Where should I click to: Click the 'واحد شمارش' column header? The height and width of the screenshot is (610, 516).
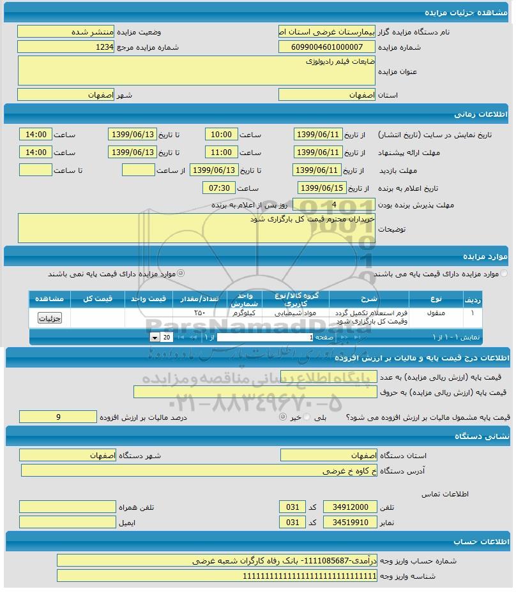click(245, 299)
